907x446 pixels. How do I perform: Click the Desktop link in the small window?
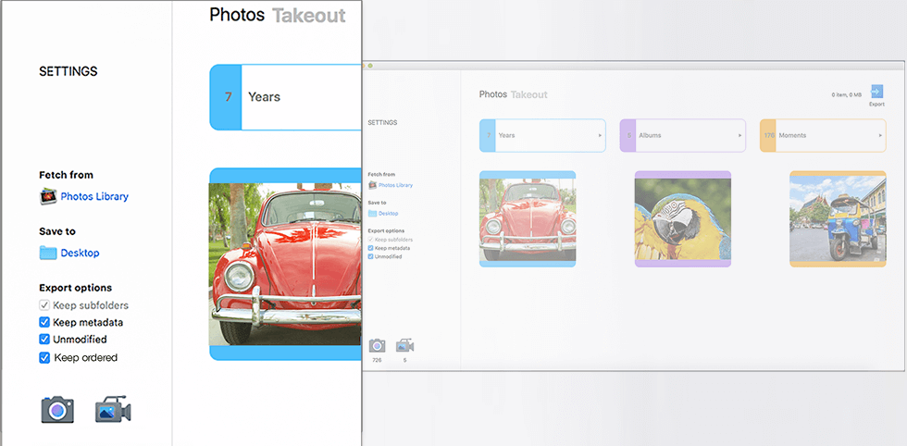(388, 214)
